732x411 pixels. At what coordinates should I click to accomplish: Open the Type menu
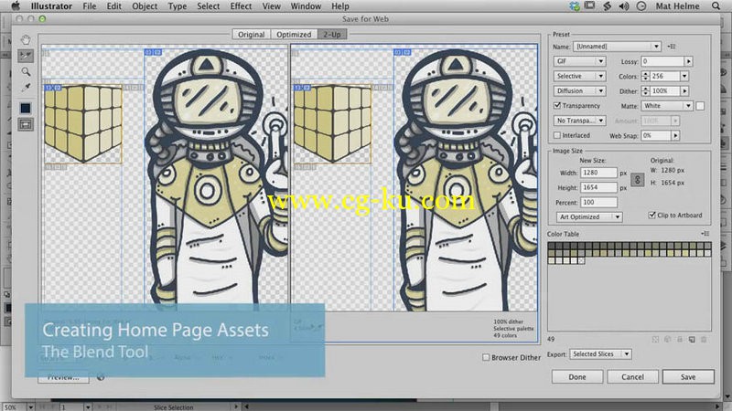pyautogui.click(x=177, y=6)
